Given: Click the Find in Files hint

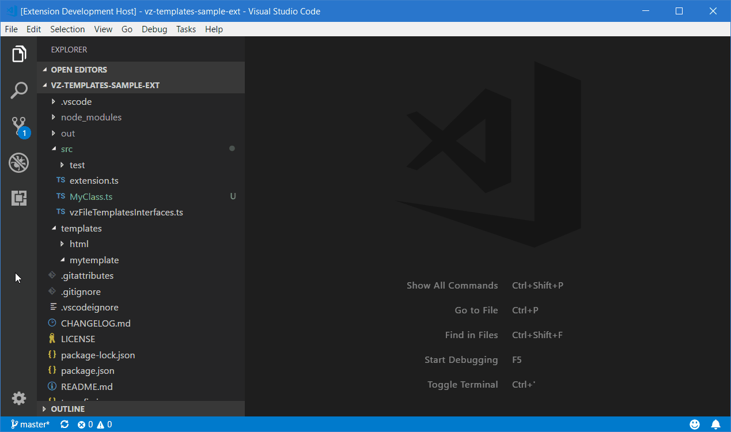Looking at the screenshot, I should [x=471, y=335].
